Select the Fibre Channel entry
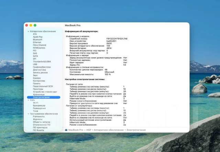Screen dimensions: 220x152 40,45
